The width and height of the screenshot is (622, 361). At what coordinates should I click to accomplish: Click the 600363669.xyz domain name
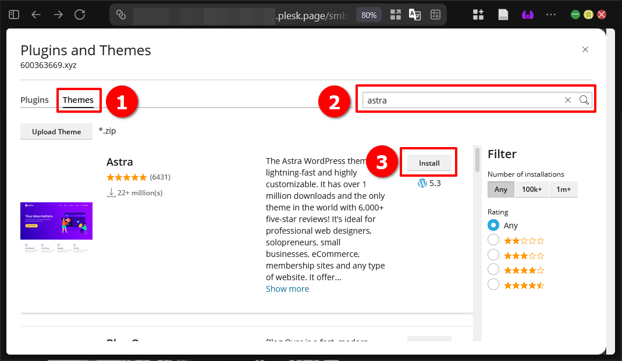point(48,65)
